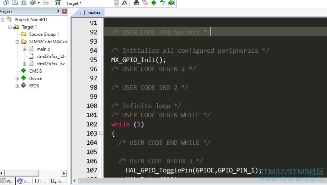Click the project pane horizontal scrollbar thumb
Viewport: 327px width, 185px height.
22,173
